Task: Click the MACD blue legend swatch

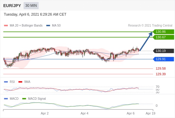Action: 6,99
